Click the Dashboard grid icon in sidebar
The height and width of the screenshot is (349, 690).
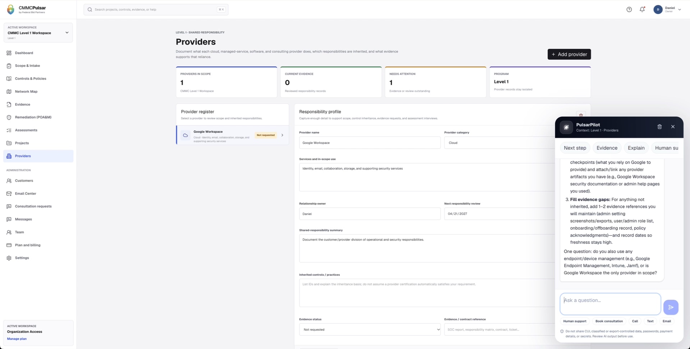[9, 53]
